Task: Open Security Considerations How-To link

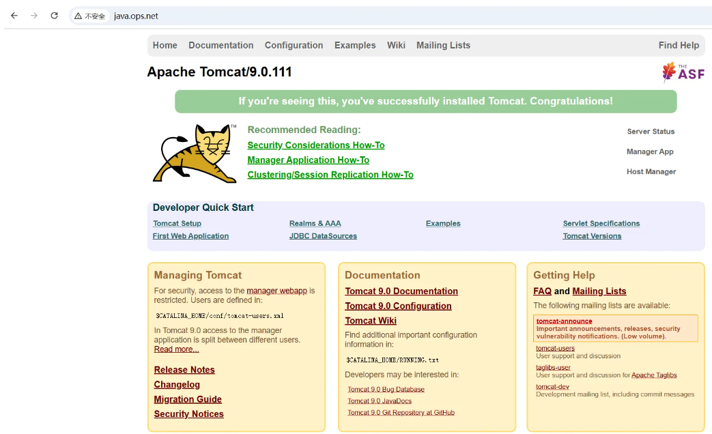Action: [x=315, y=145]
